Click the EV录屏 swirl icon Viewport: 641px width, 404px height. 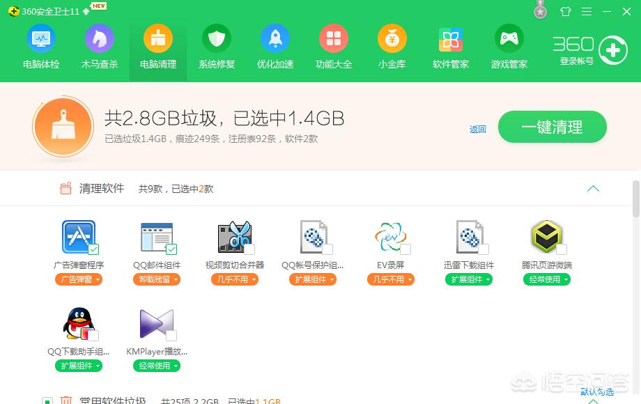(391, 237)
